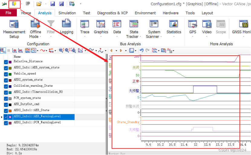Click the undo zoom arrow in graphics toolbar
This screenshot has width=251, height=155.
(x=142, y=50)
